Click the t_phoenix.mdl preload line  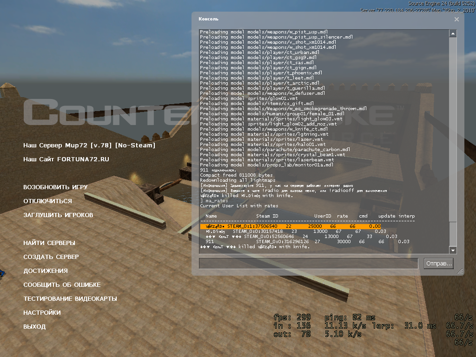(261, 73)
